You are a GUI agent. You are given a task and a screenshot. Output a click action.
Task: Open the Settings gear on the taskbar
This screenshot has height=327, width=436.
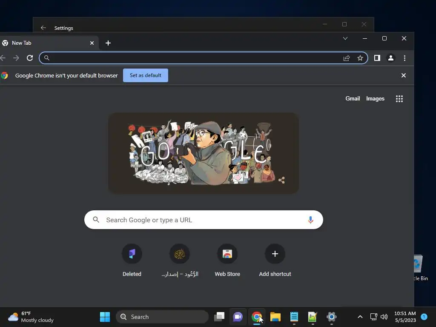(x=331, y=317)
